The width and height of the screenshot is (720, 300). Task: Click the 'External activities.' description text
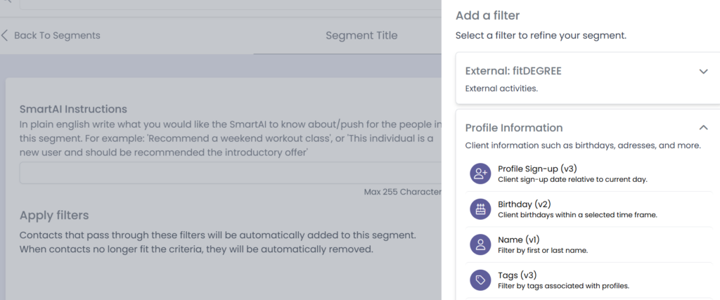(501, 89)
